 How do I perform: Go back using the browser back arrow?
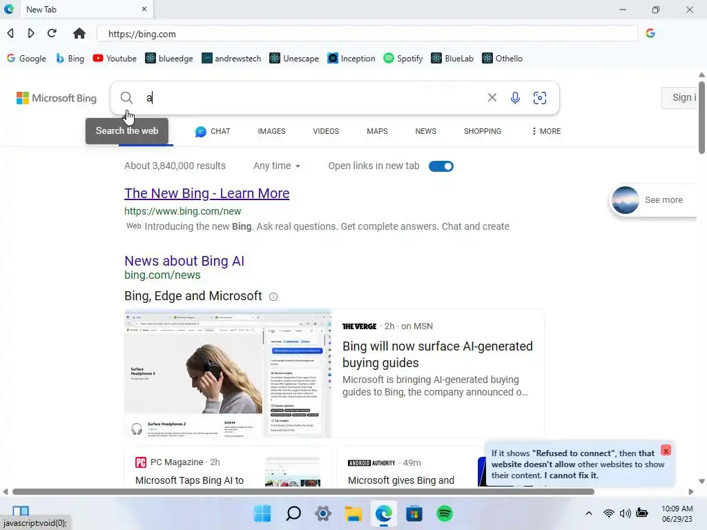(10, 33)
